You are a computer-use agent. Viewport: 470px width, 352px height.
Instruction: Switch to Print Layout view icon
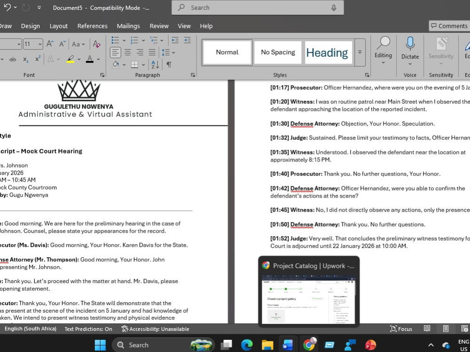tap(446, 329)
